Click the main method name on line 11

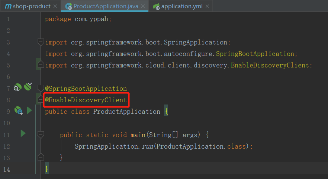point(138,135)
